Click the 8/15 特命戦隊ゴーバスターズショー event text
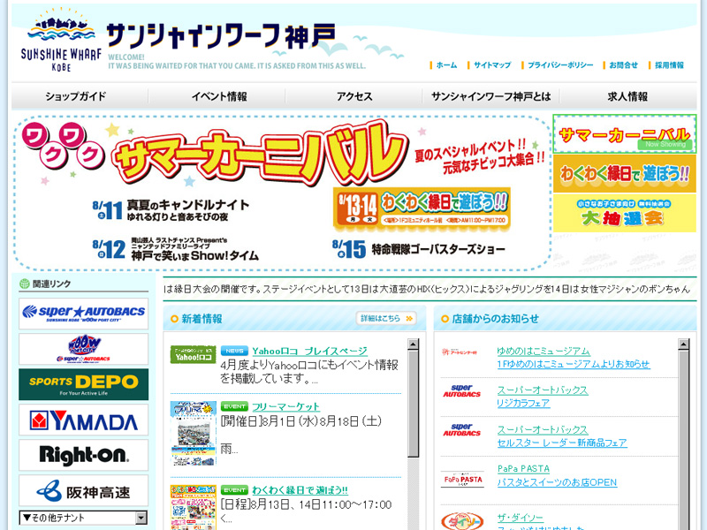The image size is (707, 530). 419,249
